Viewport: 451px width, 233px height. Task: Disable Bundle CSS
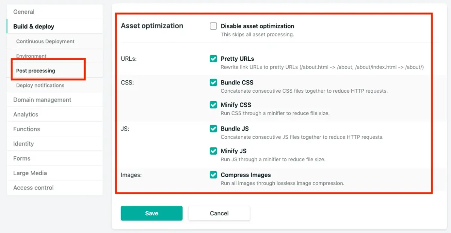[213, 83]
